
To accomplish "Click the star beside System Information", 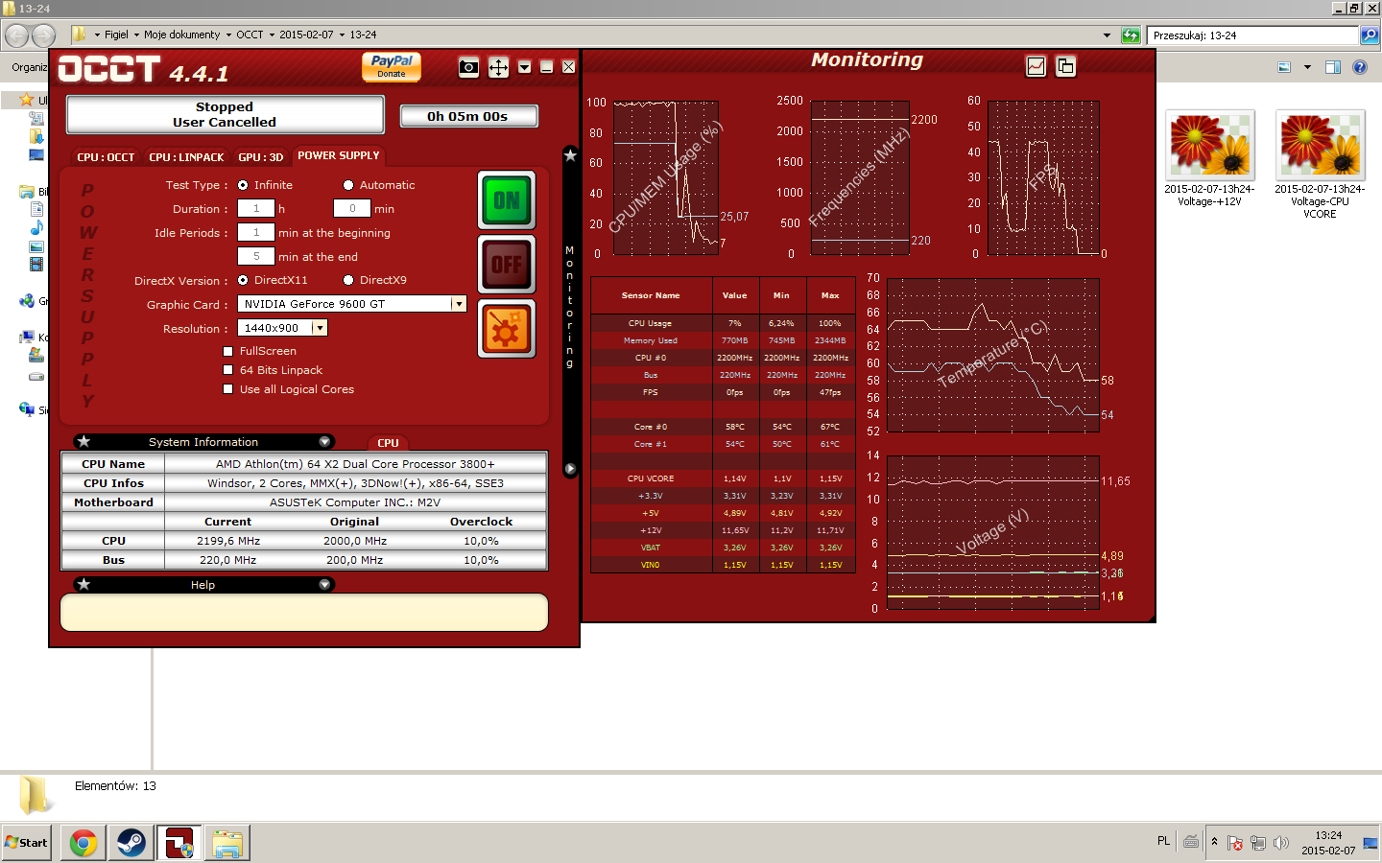I will tap(84, 441).
